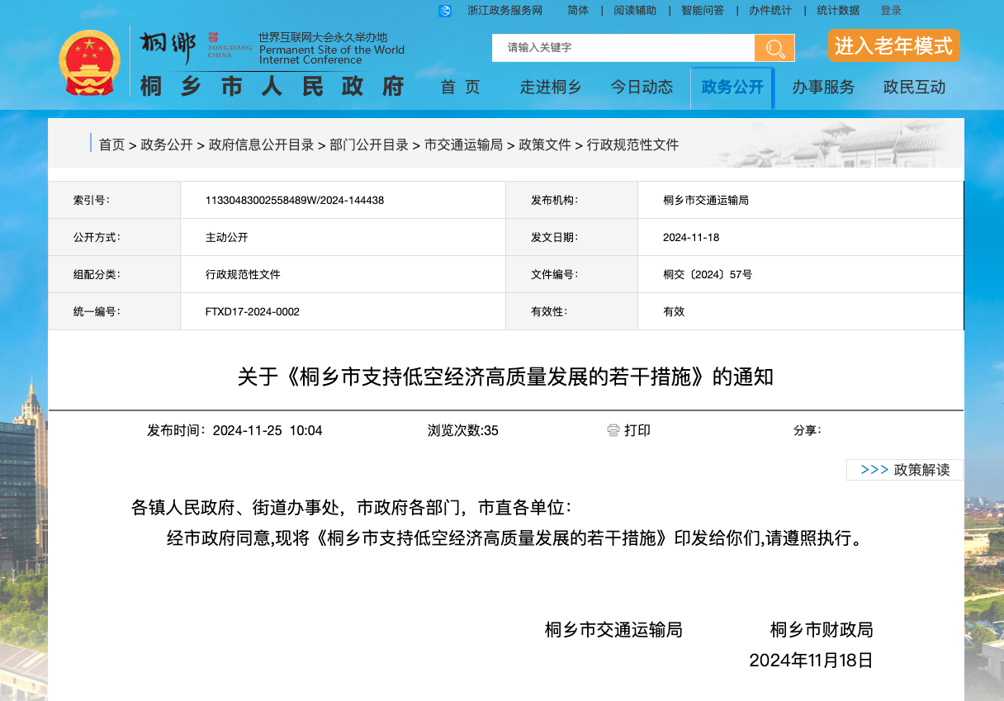The height and width of the screenshot is (701, 1004).
Task: Select the 政务公开 tab
Action: point(732,88)
